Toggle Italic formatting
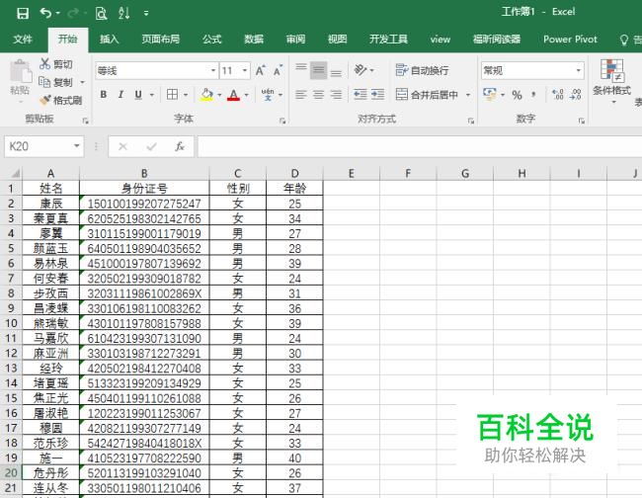 click(x=120, y=95)
